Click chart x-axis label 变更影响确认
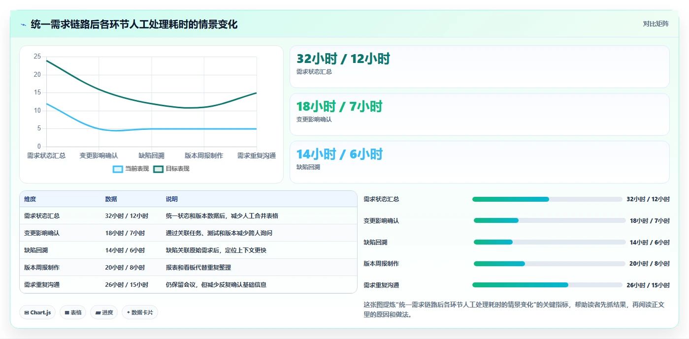The height and width of the screenshot is (339, 689). tap(99, 155)
